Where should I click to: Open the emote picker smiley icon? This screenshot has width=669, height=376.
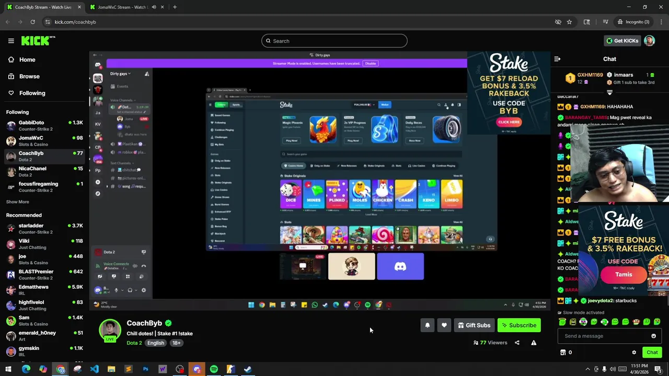click(x=653, y=336)
